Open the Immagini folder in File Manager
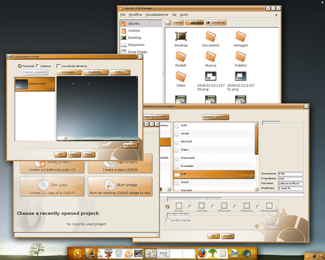 click(241, 39)
